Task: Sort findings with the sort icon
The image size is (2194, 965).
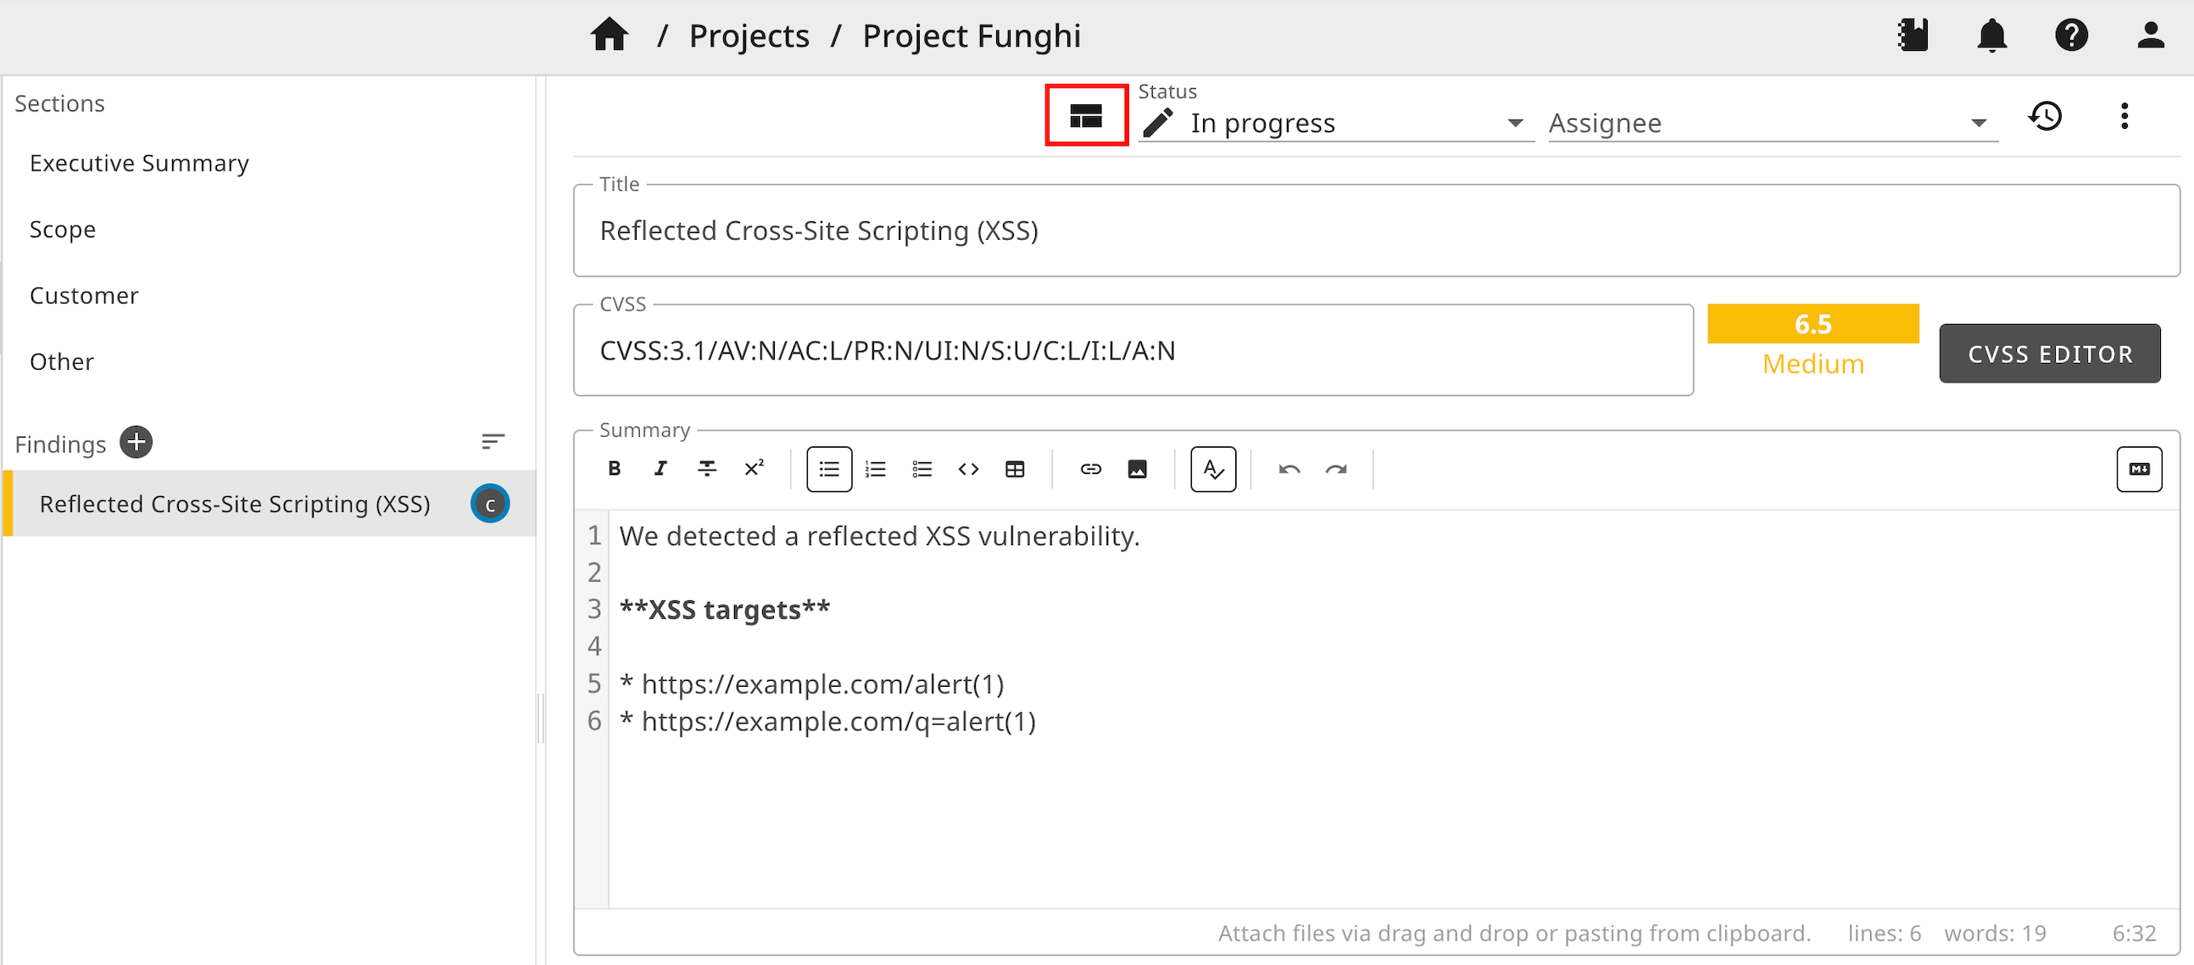Action: coord(493,442)
